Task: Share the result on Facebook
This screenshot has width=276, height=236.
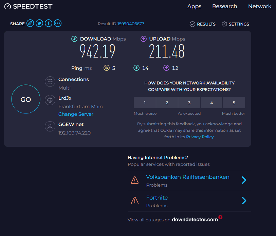Action: tap(49, 23)
